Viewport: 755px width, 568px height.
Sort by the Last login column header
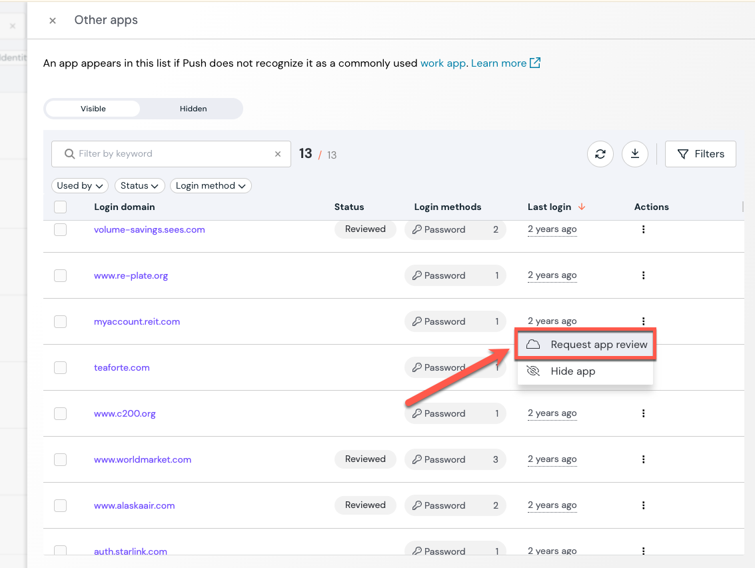pyautogui.click(x=549, y=207)
